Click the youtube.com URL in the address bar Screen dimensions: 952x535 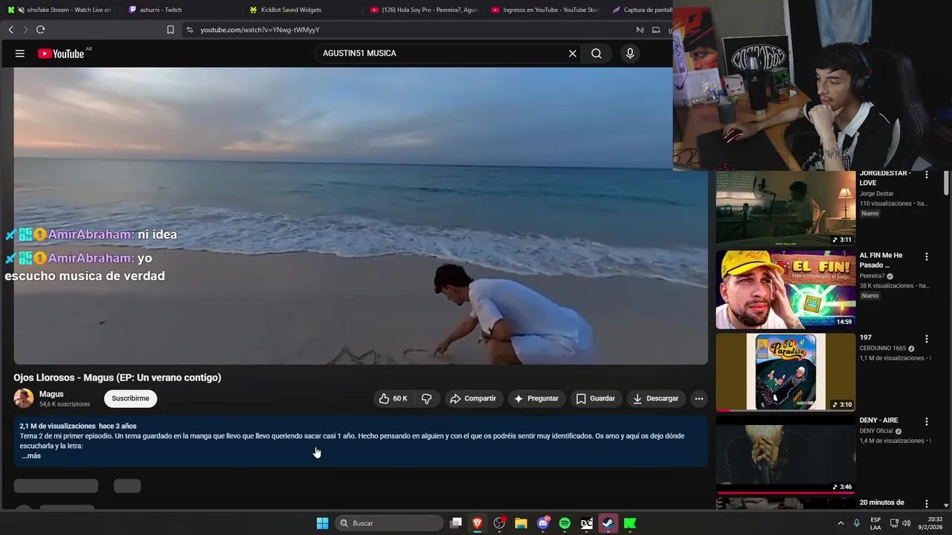(260, 30)
